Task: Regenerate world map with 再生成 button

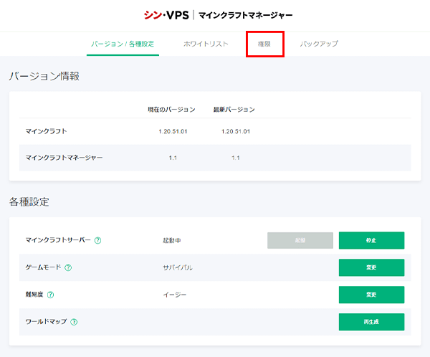Action: (371, 322)
